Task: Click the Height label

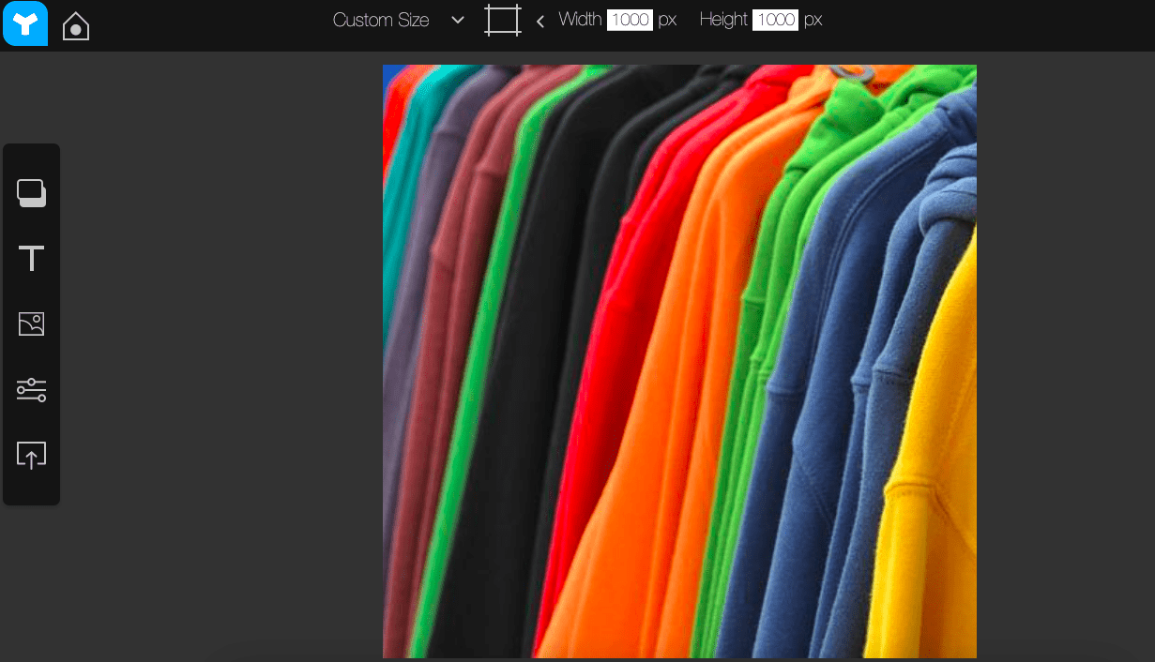Action: pos(723,21)
